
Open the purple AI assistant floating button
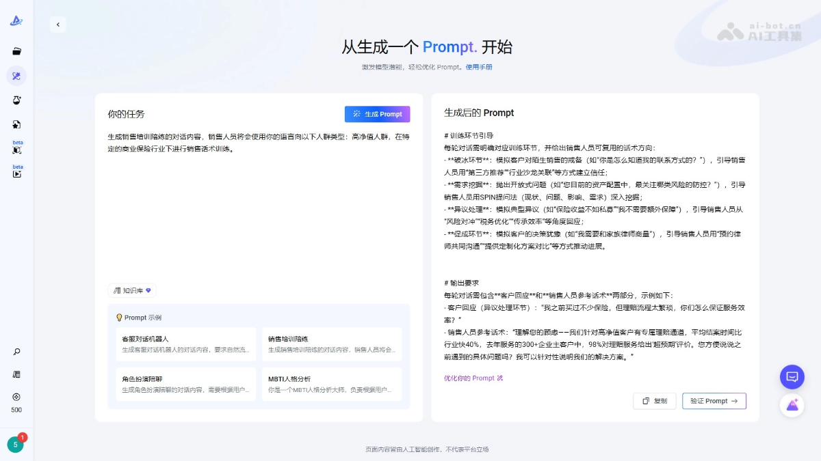792,405
